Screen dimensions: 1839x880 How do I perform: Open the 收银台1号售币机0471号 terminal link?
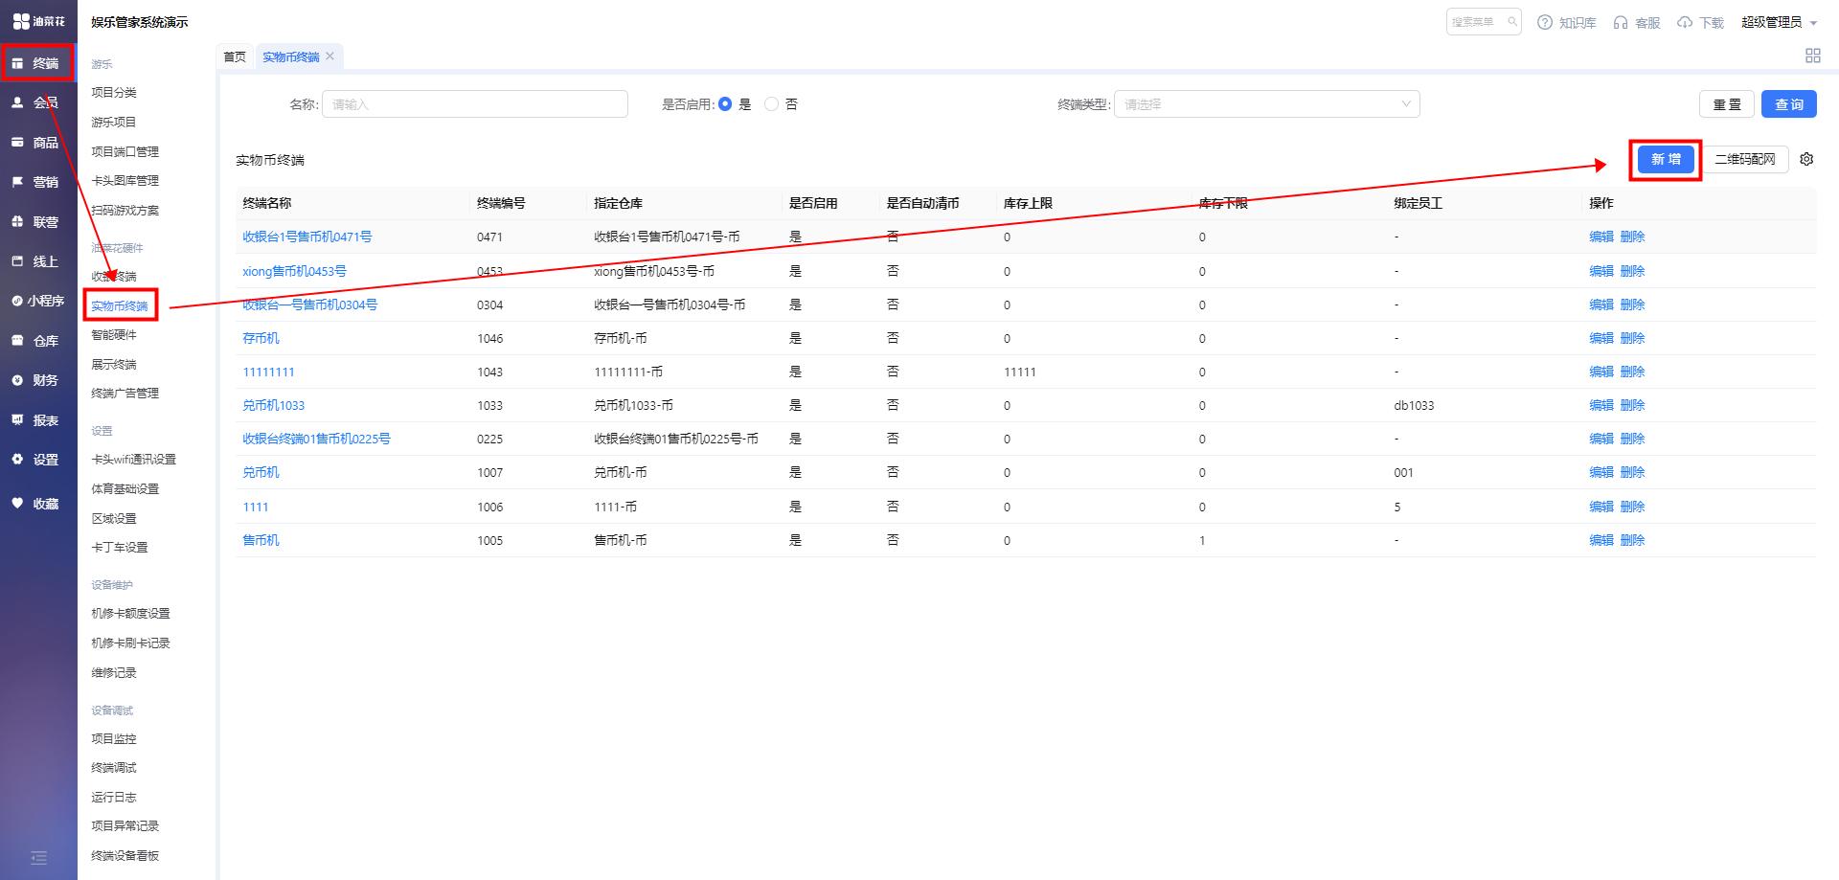pos(307,237)
